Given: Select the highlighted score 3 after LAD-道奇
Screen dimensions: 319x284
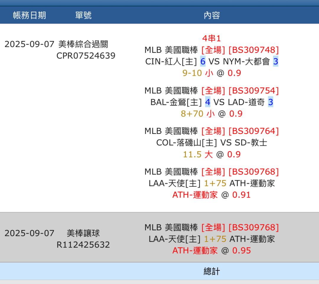Looking at the screenshot, I should click(271, 102).
